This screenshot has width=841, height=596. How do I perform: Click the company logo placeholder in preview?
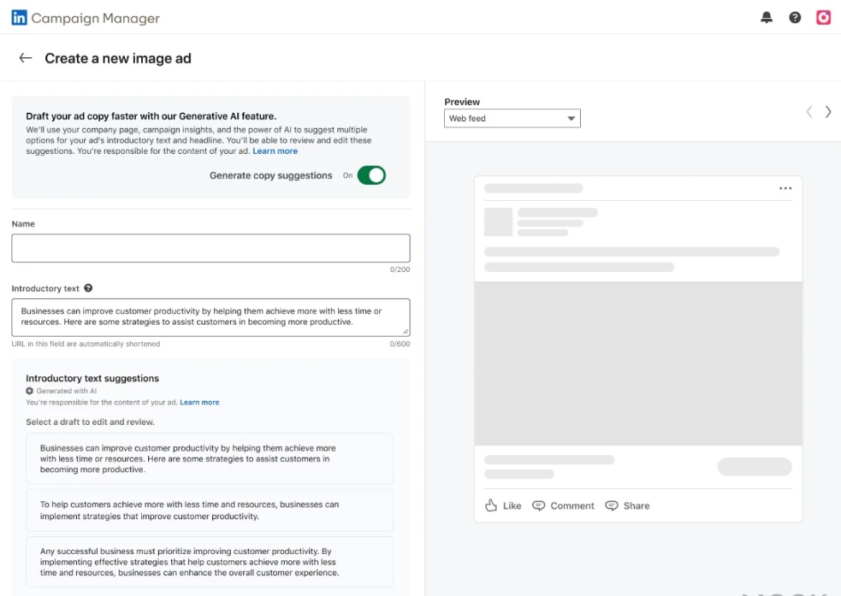click(x=498, y=221)
